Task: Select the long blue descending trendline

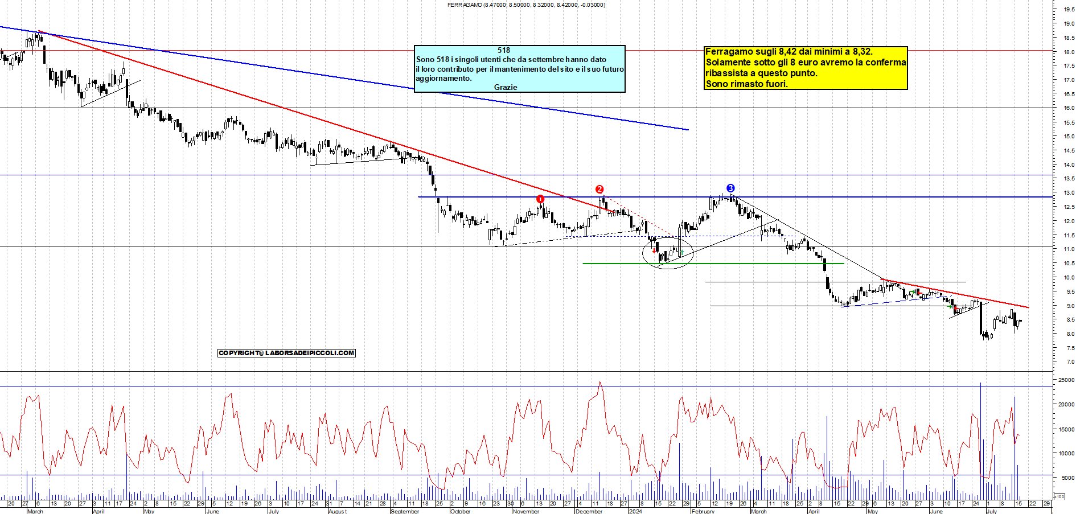Action: (344, 78)
